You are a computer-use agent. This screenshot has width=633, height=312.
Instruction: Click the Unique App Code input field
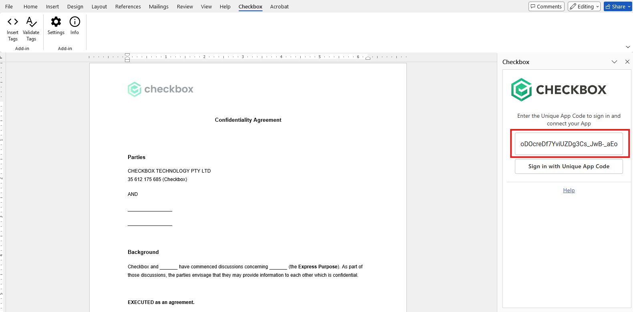(569, 144)
